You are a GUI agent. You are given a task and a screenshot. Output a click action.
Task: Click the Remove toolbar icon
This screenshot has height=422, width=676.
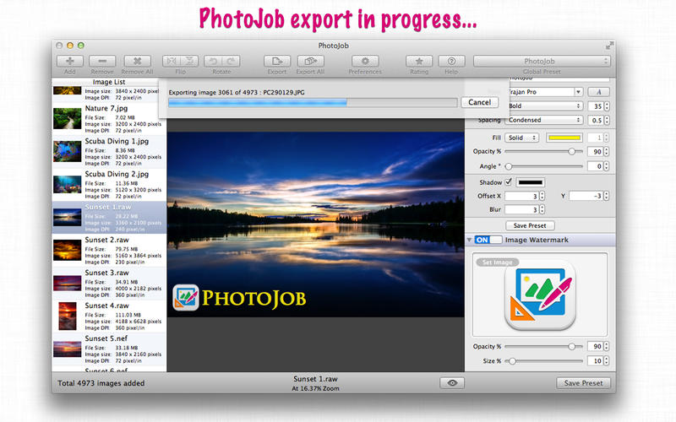pos(102,61)
